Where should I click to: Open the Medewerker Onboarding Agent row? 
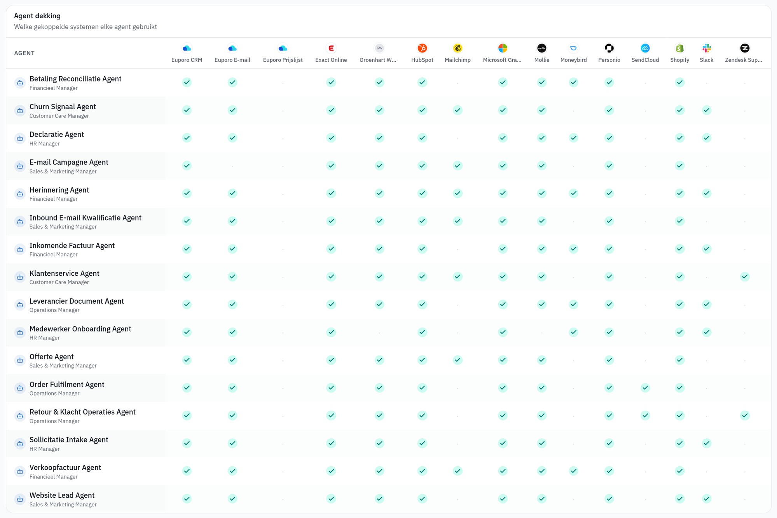click(388, 332)
